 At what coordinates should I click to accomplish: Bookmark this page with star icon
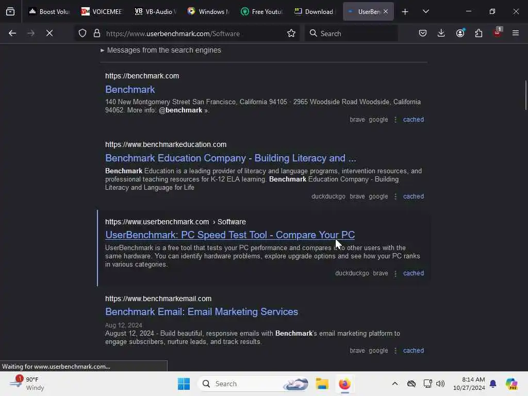(291, 33)
